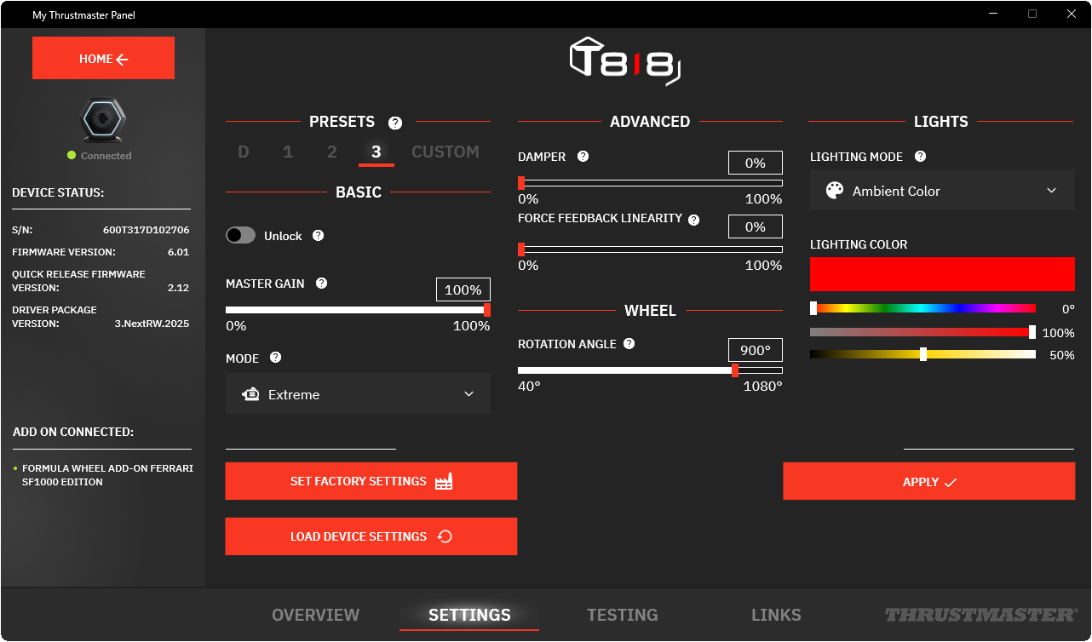Click the help icon next to Presets
The width and height of the screenshot is (1092, 642).
[395, 123]
